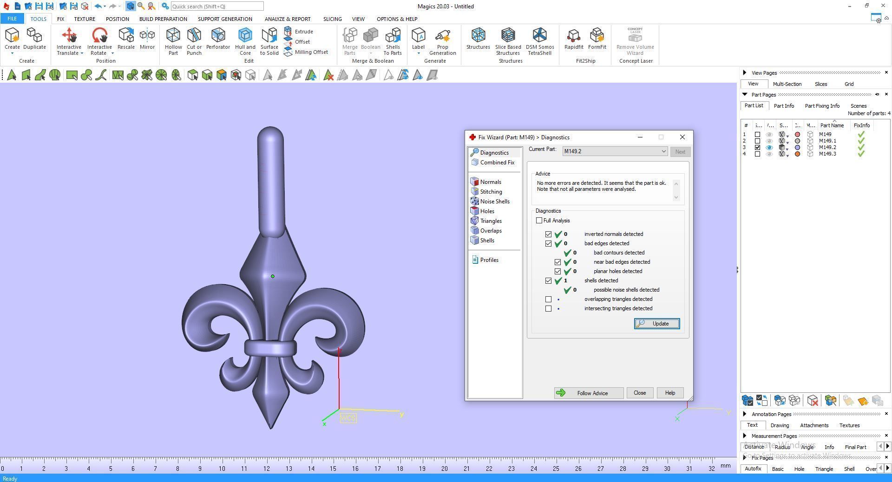Switch to the Multi-Section view tab
Image resolution: width=892 pixels, height=482 pixels.
[787, 84]
